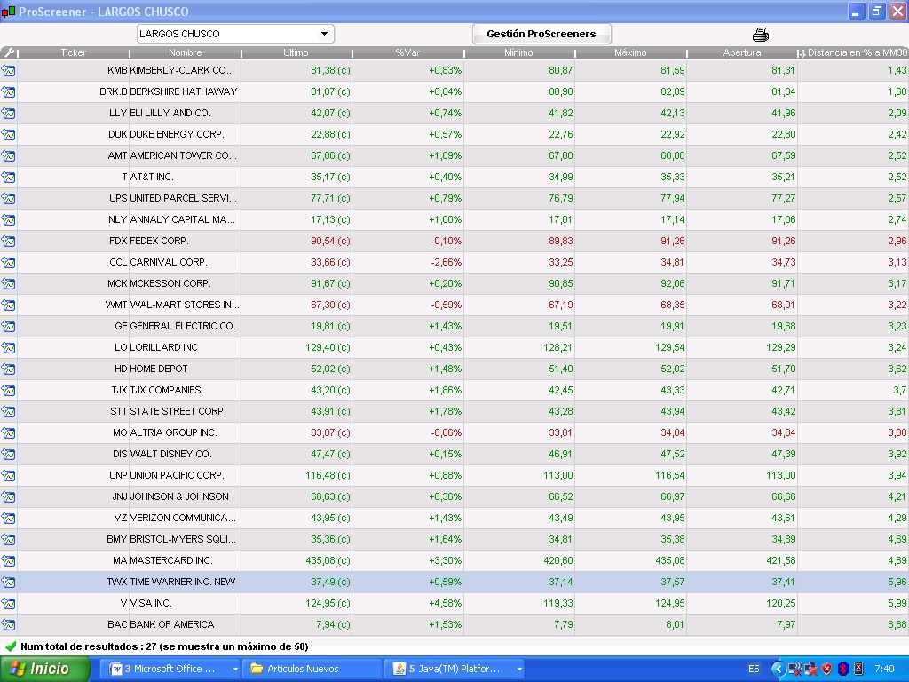Open chart icon for Lorillard row
Viewport: 909px width, 682px height.
pos(9,348)
